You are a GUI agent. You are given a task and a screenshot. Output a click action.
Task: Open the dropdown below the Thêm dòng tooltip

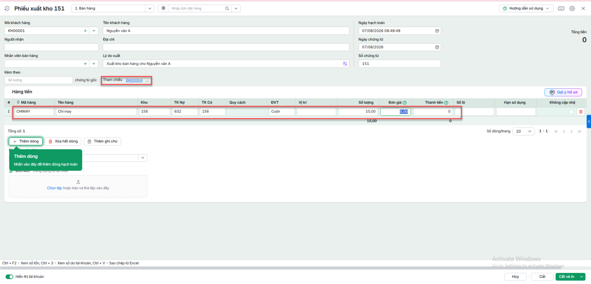pyautogui.click(x=143, y=158)
